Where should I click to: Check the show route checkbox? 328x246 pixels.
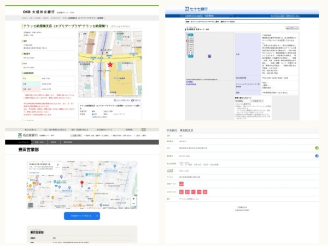[236, 104]
